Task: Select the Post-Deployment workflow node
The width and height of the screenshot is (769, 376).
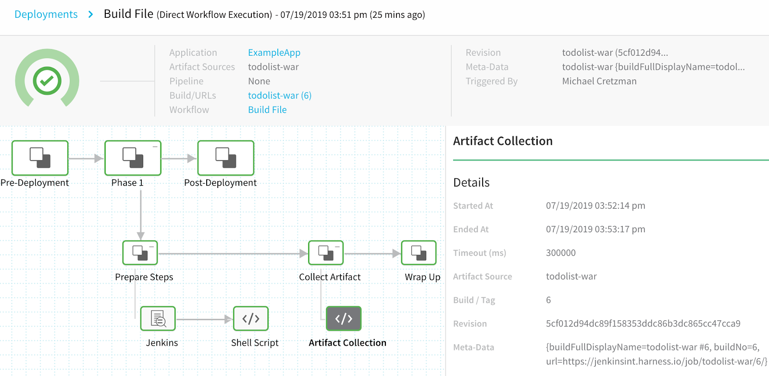Action: (x=225, y=158)
